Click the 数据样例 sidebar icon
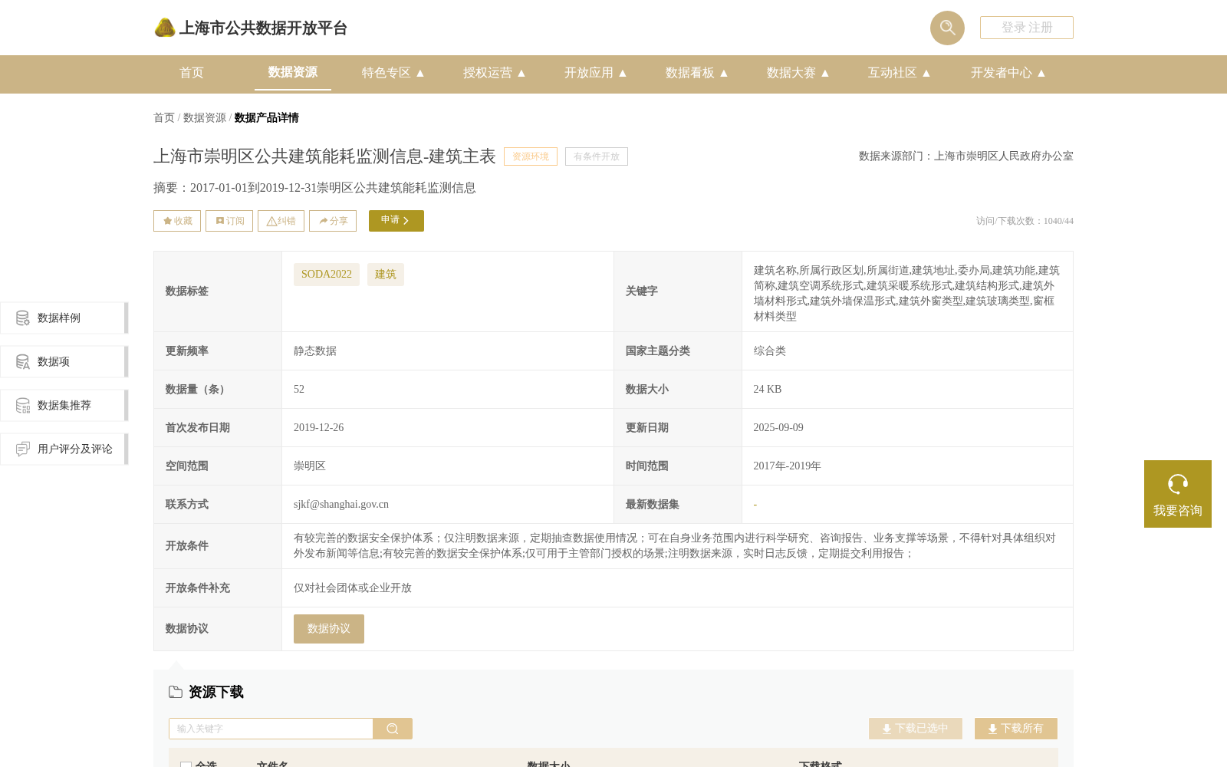 (23, 318)
